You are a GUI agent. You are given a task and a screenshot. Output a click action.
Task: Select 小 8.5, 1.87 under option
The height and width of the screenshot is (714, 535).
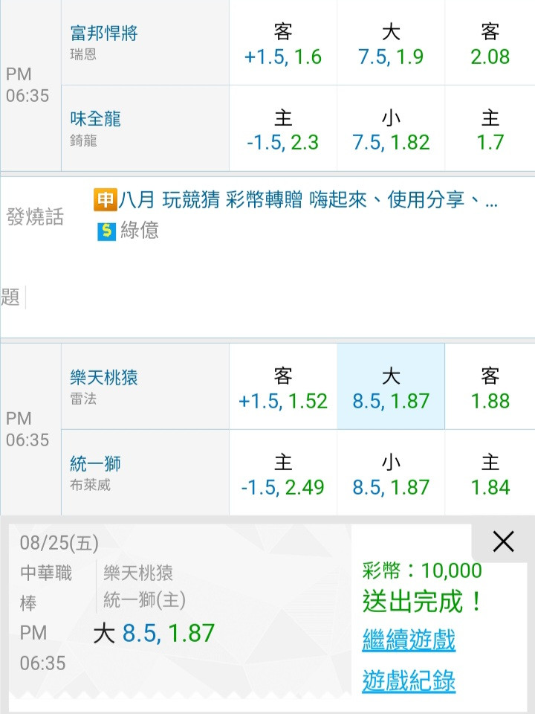(391, 473)
